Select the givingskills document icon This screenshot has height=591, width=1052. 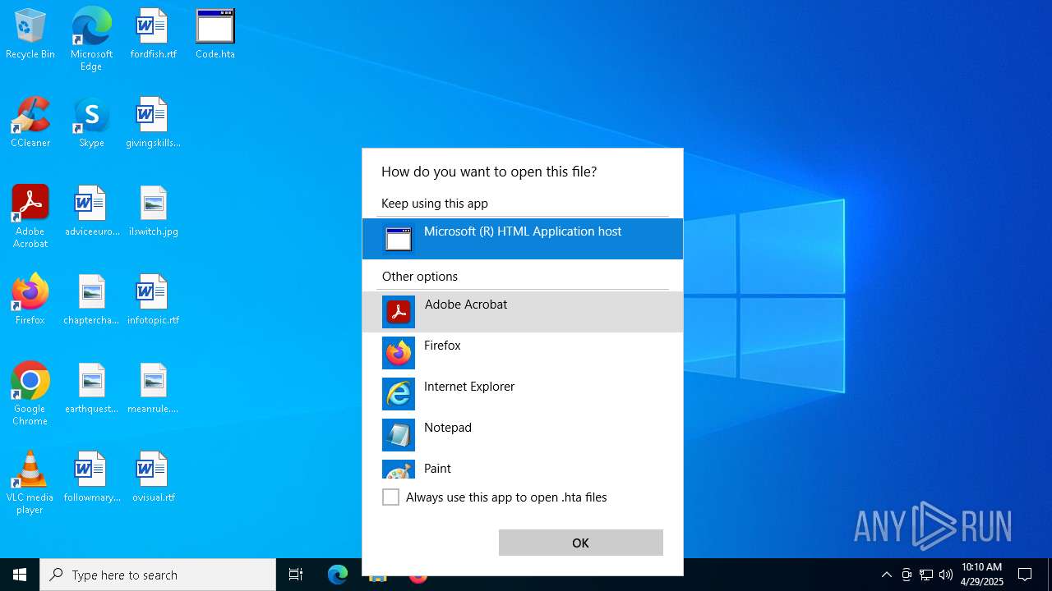[x=153, y=122]
